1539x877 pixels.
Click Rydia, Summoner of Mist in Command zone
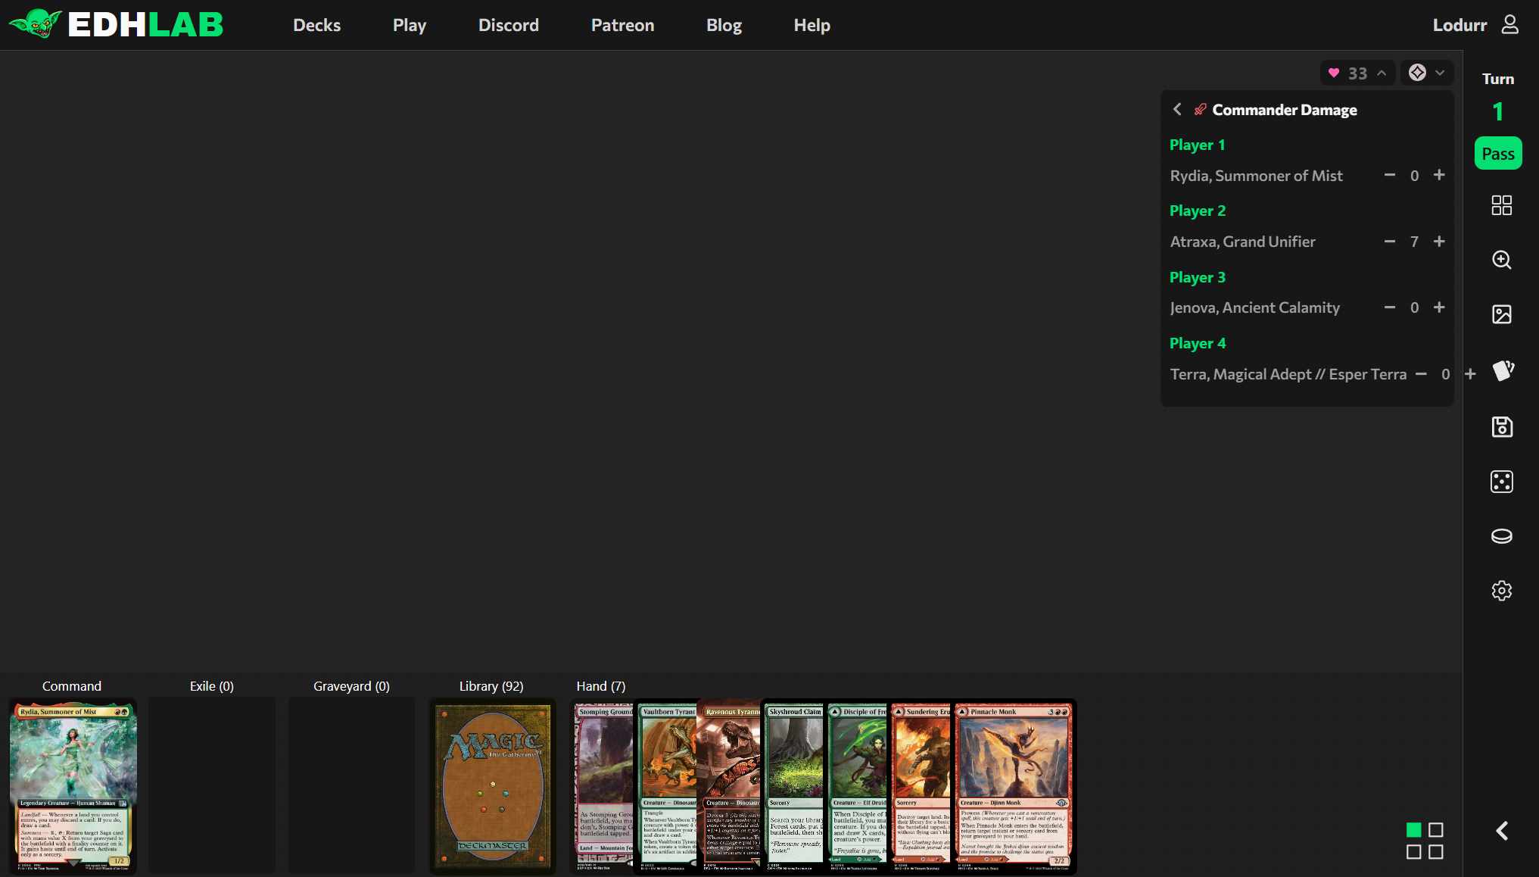[73, 786]
